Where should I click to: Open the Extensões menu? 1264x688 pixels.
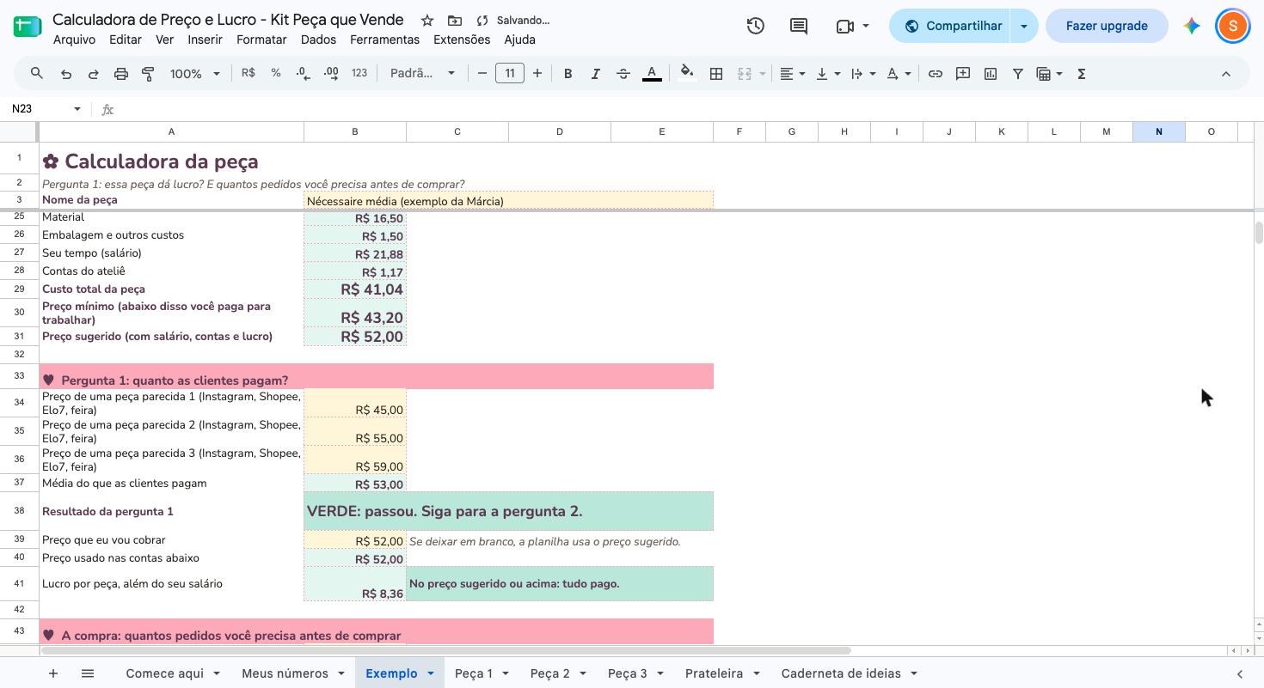[x=462, y=40]
